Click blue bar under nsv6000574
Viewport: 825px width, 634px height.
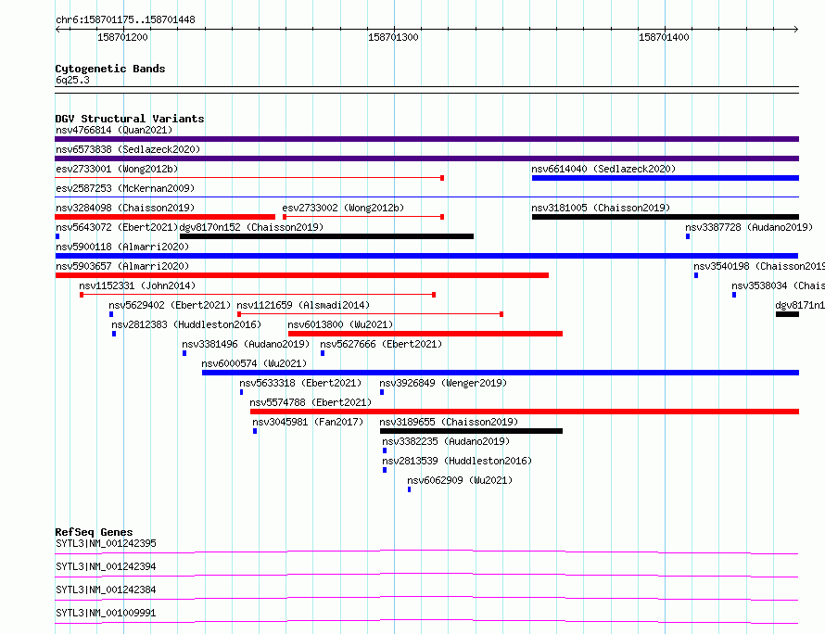pos(501,373)
